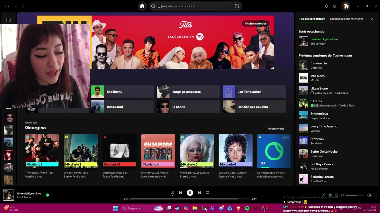Select Strangelove by Depeche Mode
This screenshot has width=380, height=213.
pos(337,116)
